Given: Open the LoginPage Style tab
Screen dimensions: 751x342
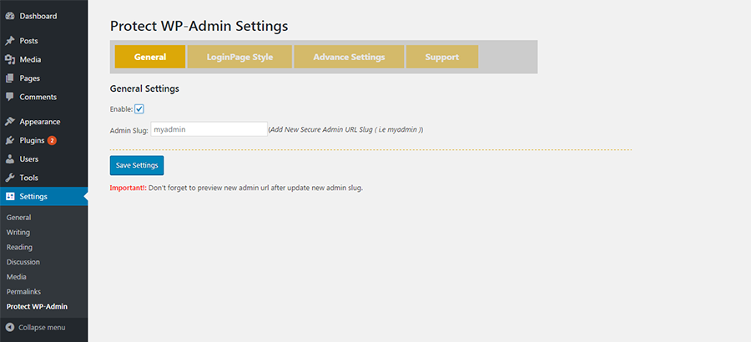Looking at the screenshot, I should 239,57.
